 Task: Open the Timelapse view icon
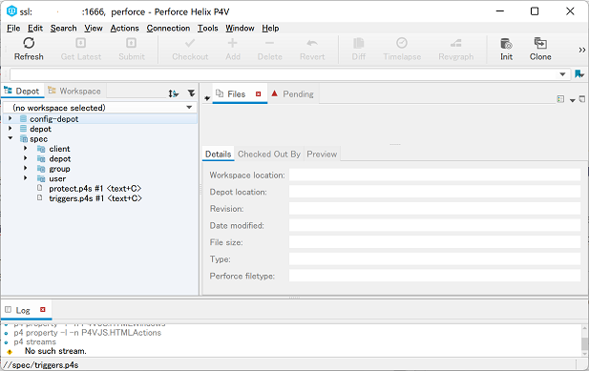click(x=402, y=43)
